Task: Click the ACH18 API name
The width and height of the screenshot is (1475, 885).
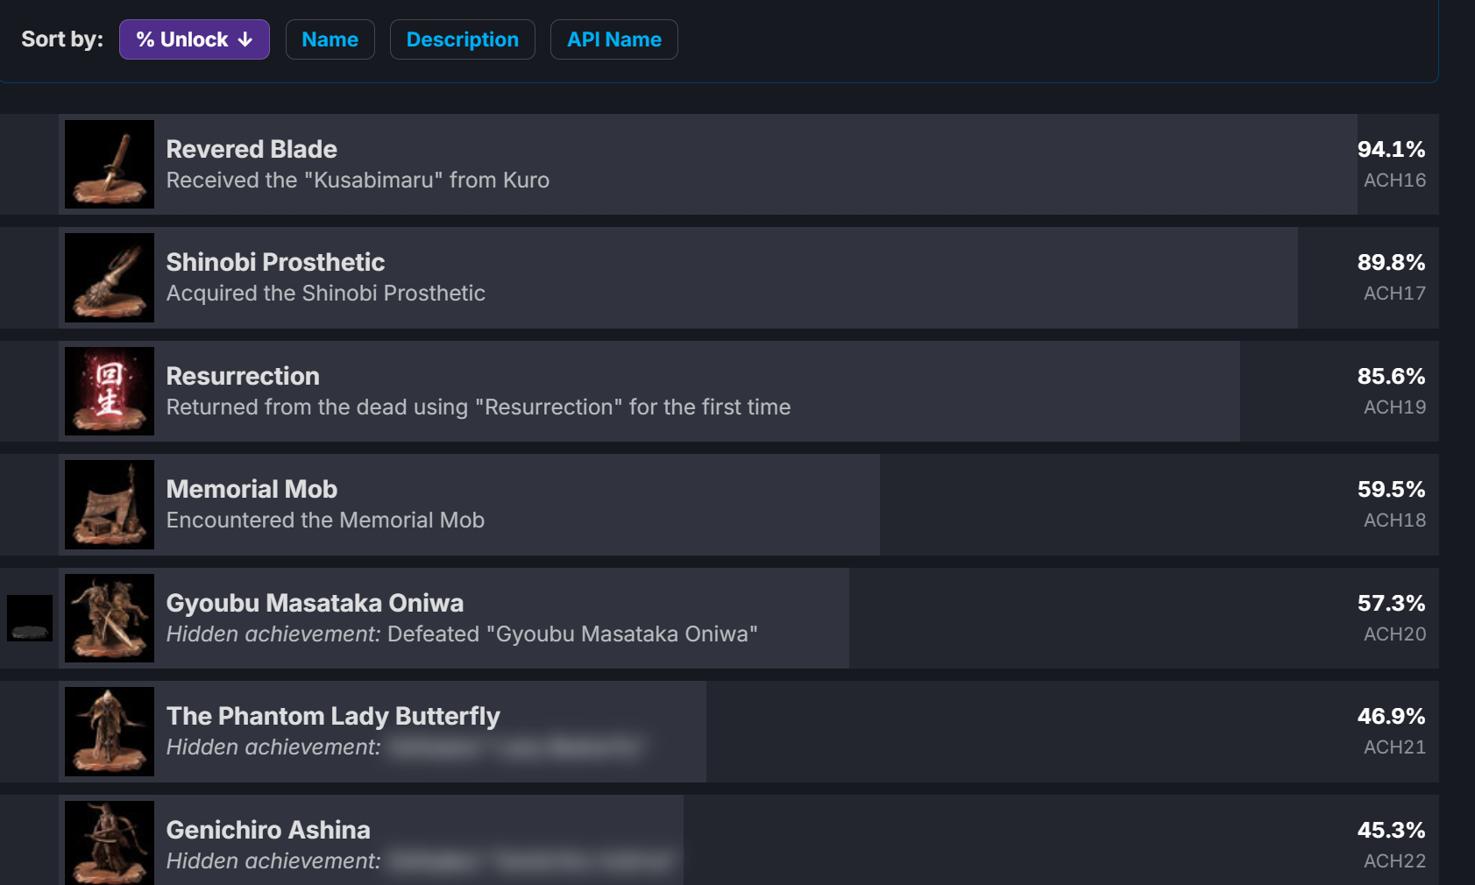Action: coord(1394,520)
